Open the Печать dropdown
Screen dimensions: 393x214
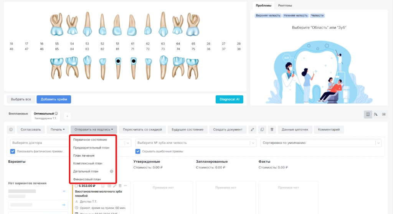click(58, 129)
